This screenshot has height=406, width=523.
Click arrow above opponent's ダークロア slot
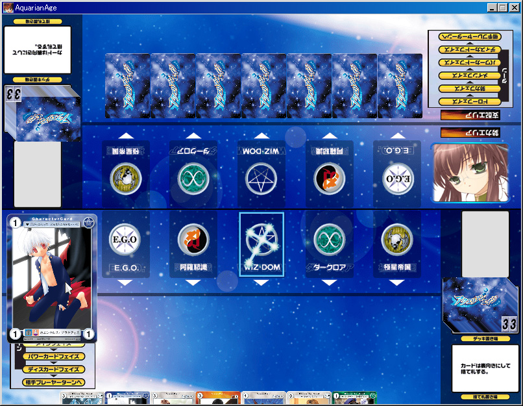pyautogui.click(x=194, y=136)
